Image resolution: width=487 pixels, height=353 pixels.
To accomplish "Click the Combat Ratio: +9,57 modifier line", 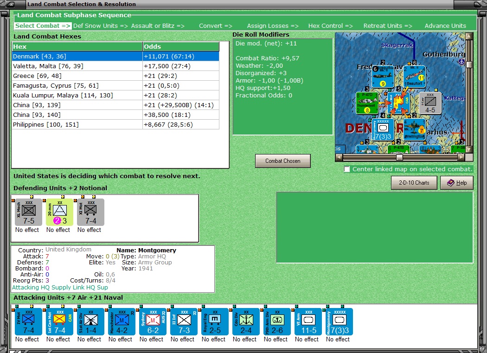I will coord(268,58).
